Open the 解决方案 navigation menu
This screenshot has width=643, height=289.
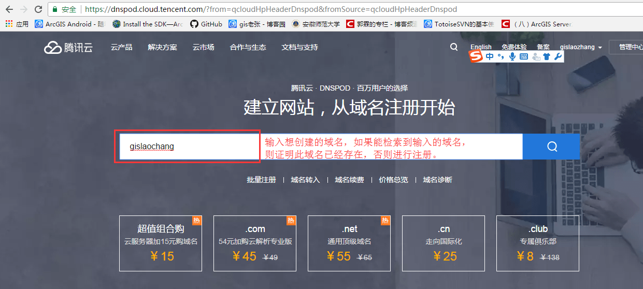(x=162, y=48)
